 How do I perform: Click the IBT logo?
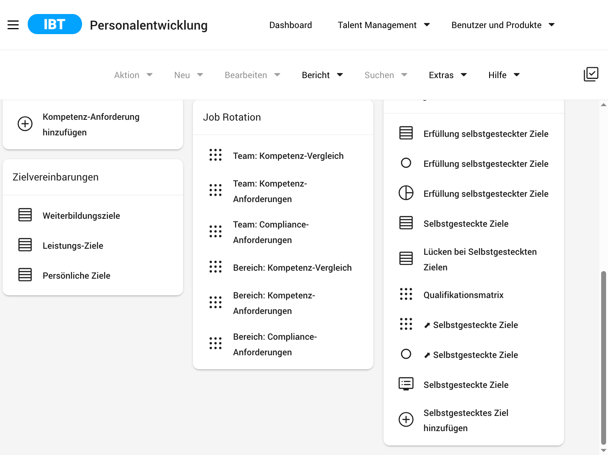pos(55,24)
